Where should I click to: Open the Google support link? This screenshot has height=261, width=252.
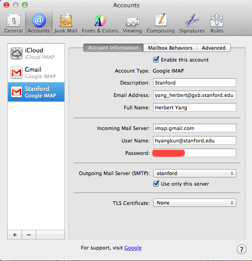(x=133, y=248)
